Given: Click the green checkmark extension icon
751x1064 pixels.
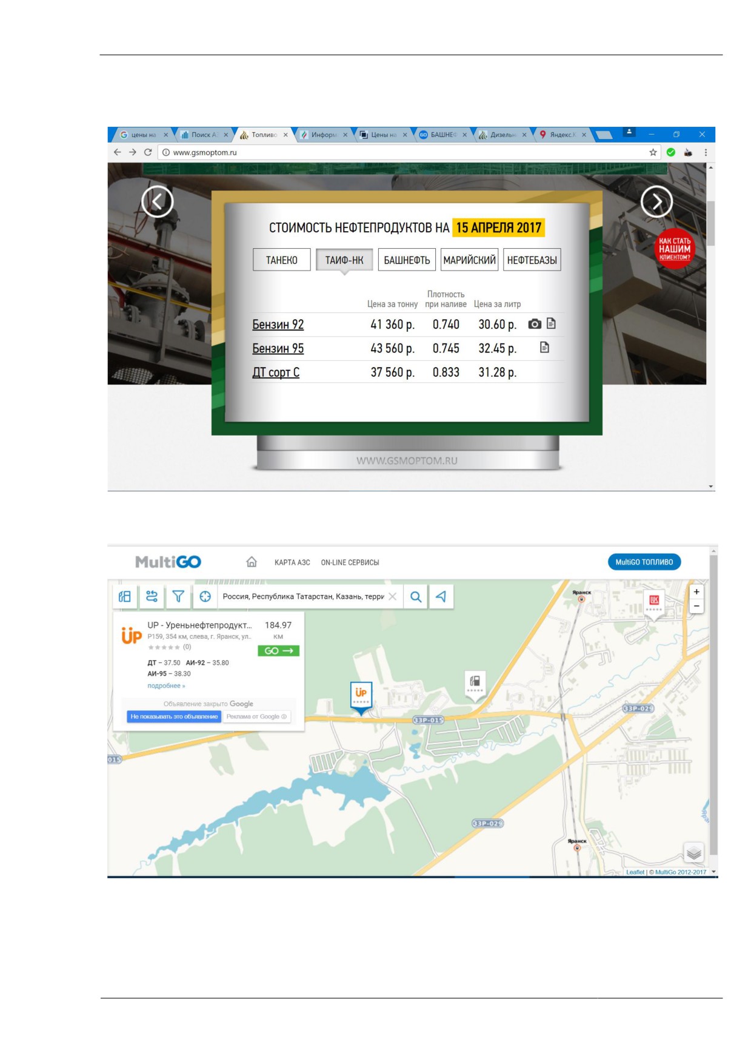Looking at the screenshot, I should [x=671, y=152].
